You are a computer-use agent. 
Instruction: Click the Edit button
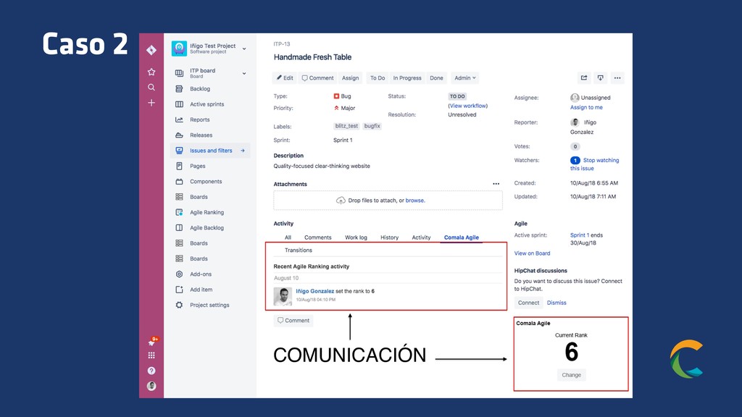pos(285,78)
